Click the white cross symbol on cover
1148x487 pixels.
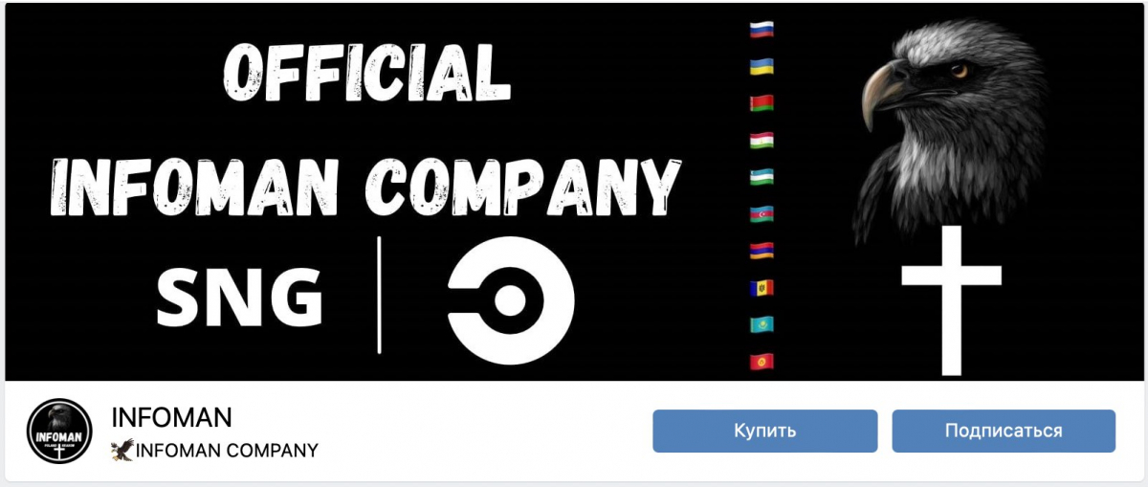[x=952, y=300]
